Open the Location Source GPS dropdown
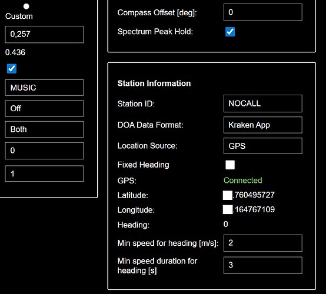 coord(263,146)
